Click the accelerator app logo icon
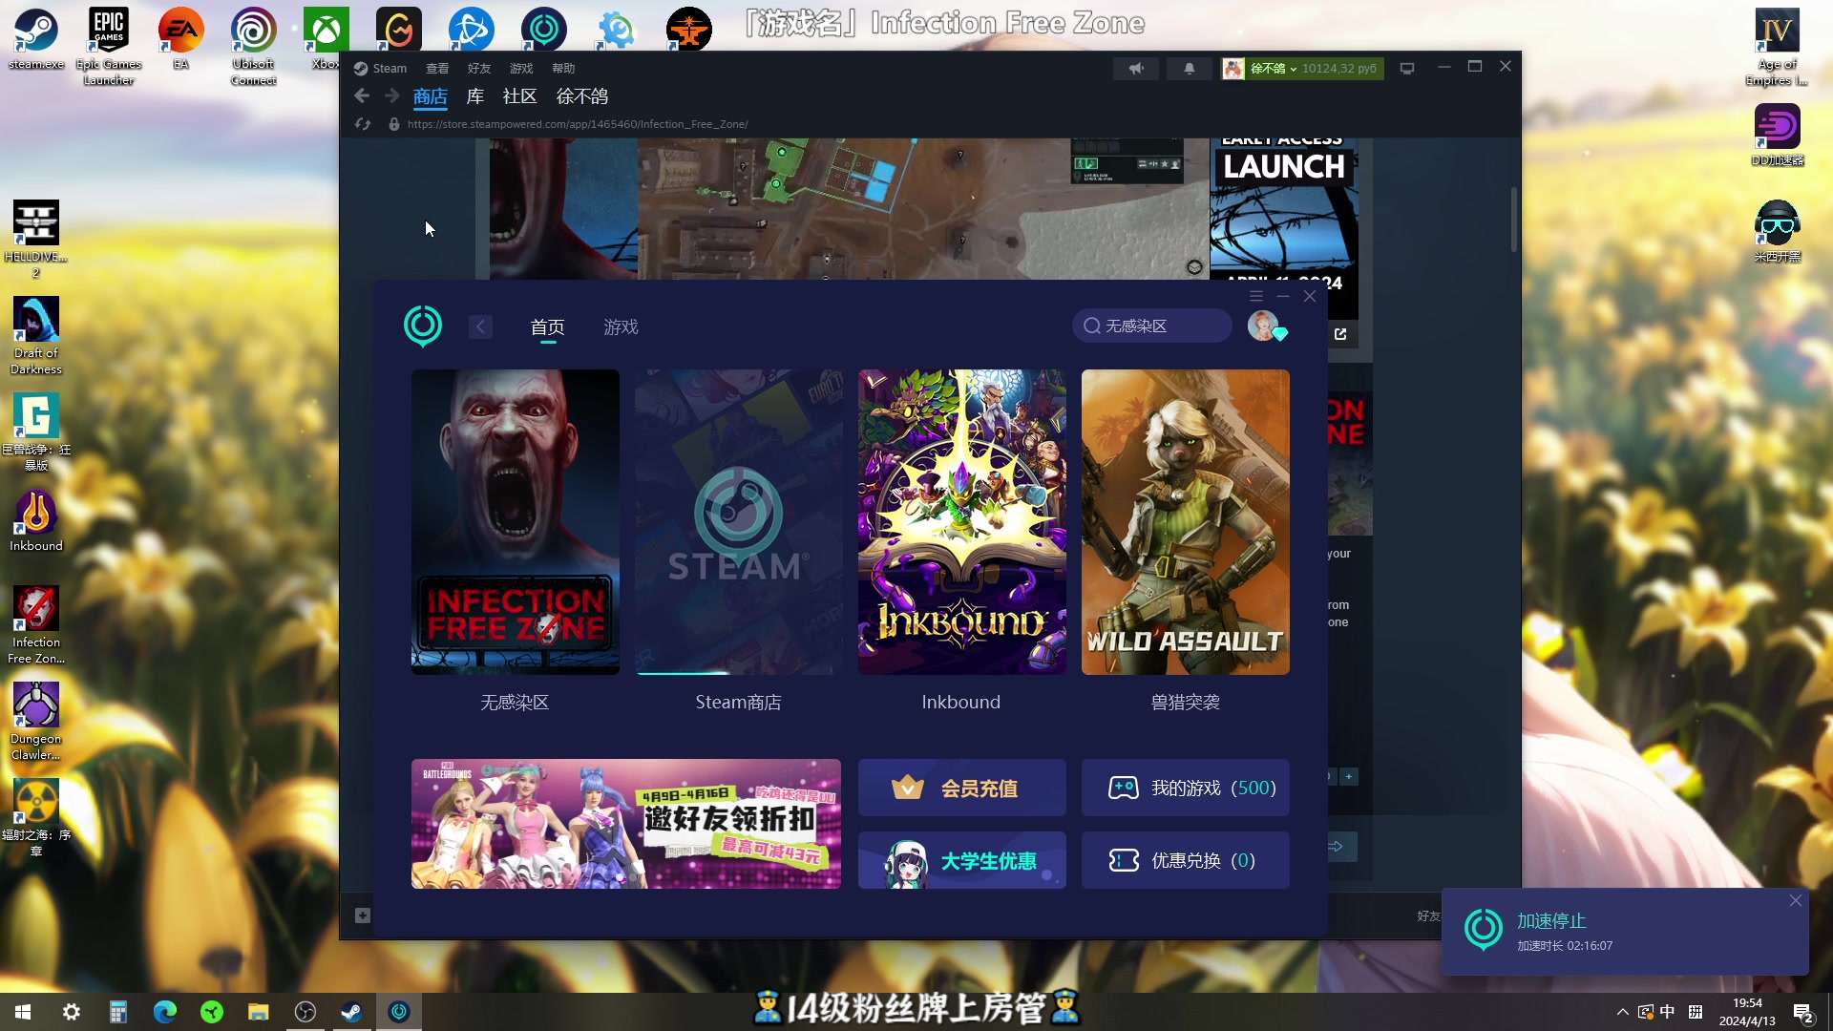1833x1031 pixels. pyautogui.click(x=423, y=326)
